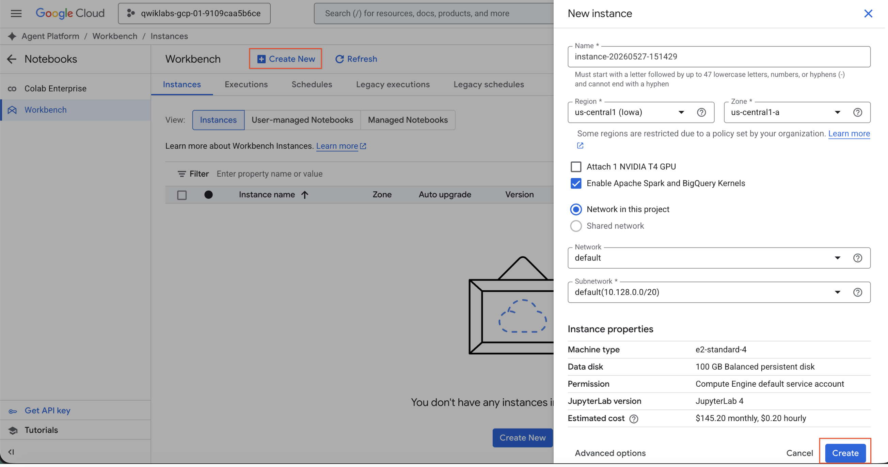Edit the instance Name field
Screen dimensions: 888x467
click(719, 57)
